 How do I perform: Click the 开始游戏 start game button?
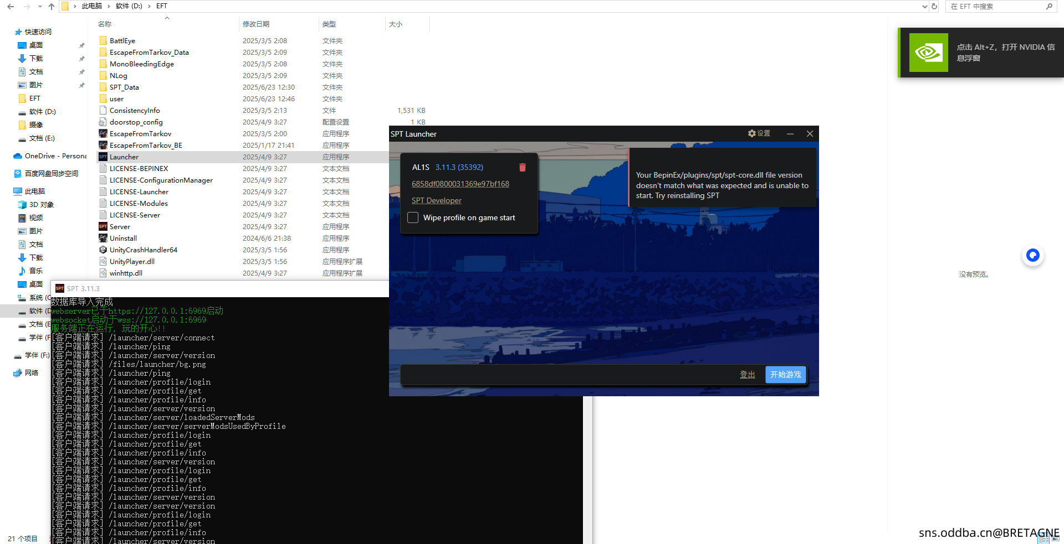pos(785,375)
